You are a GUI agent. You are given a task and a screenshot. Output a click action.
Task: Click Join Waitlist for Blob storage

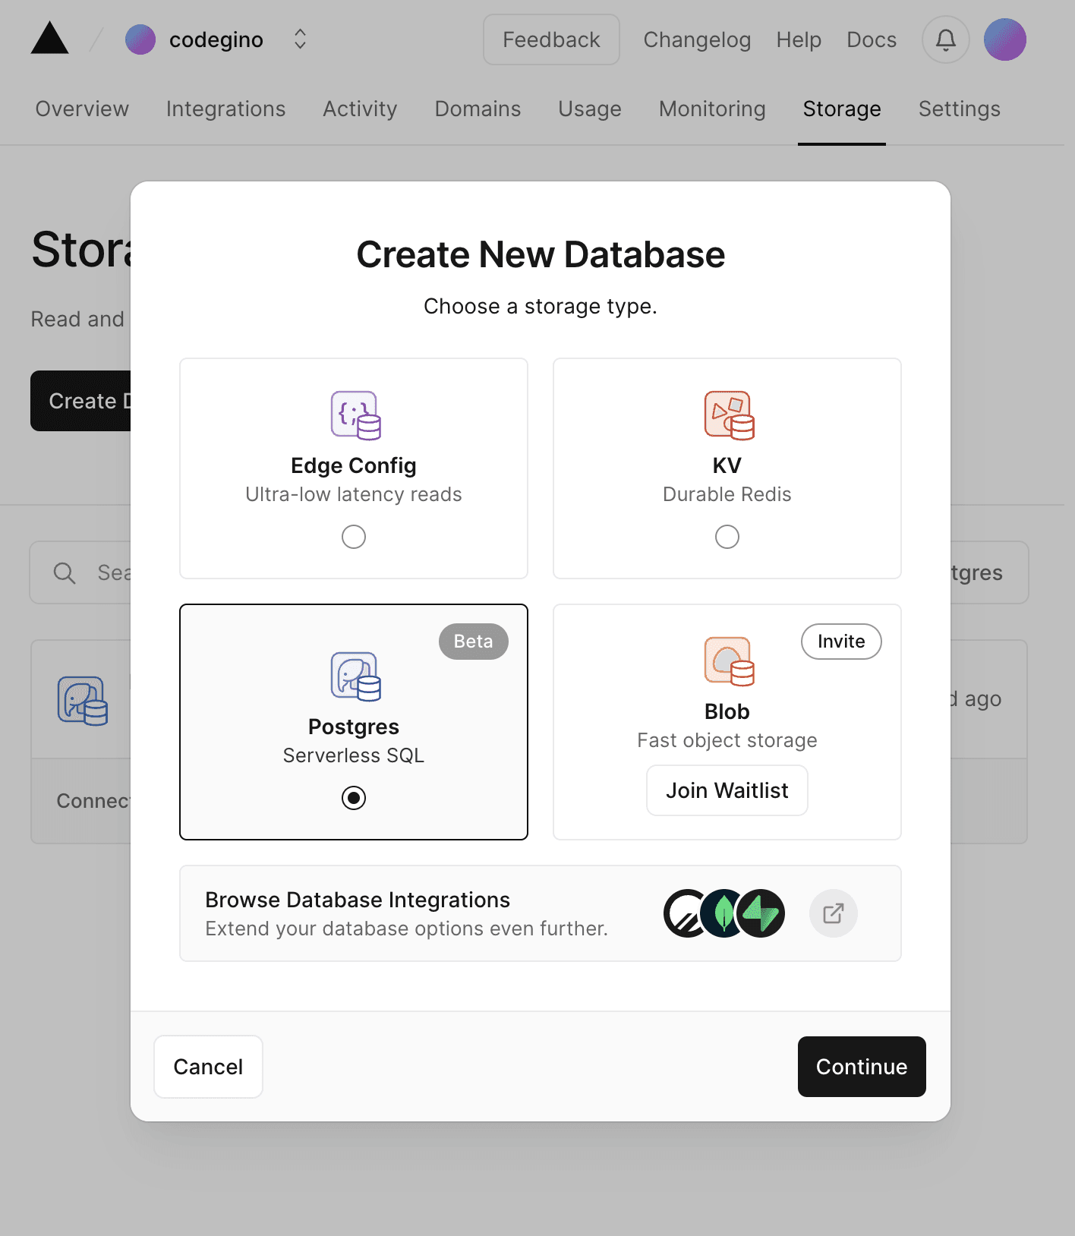[727, 790]
